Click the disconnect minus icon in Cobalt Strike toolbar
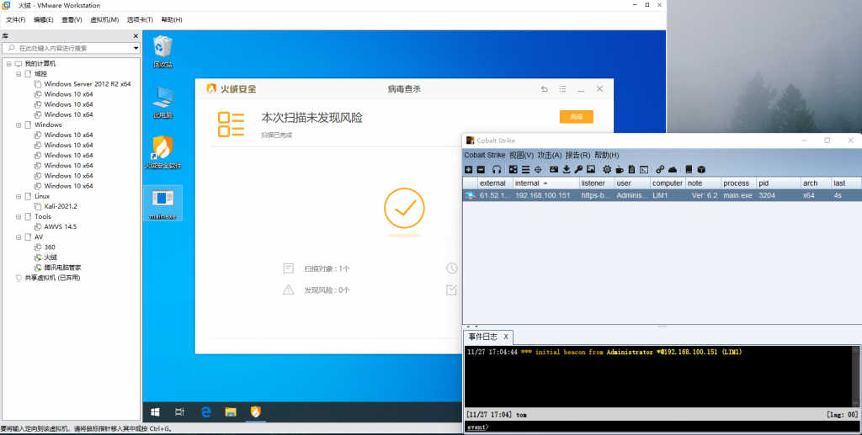The image size is (862, 435). (x=481, y=170)
